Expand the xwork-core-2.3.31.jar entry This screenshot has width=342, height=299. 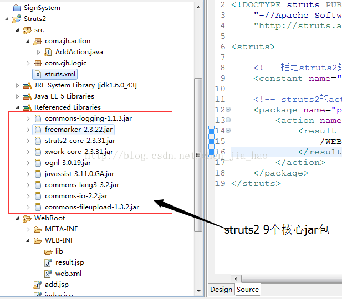28,152
